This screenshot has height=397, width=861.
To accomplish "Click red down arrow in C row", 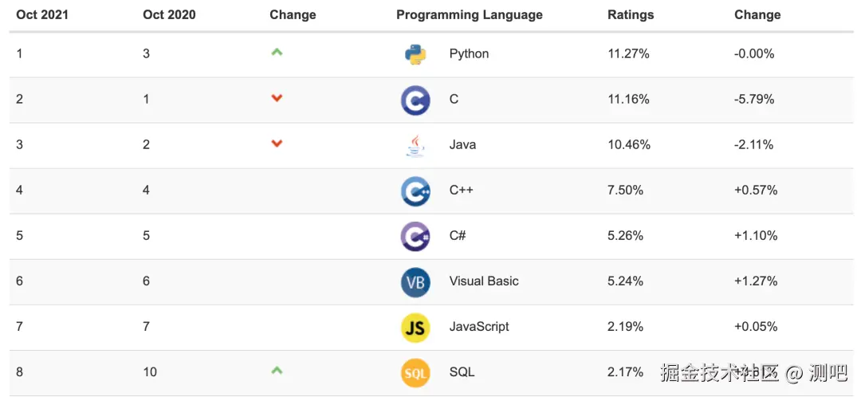I will coord(277,98).
